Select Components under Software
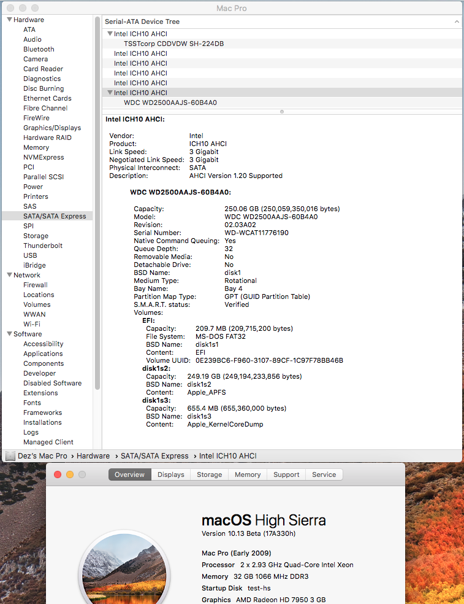This screenshot has height=604, width=464. coord(44,363)
